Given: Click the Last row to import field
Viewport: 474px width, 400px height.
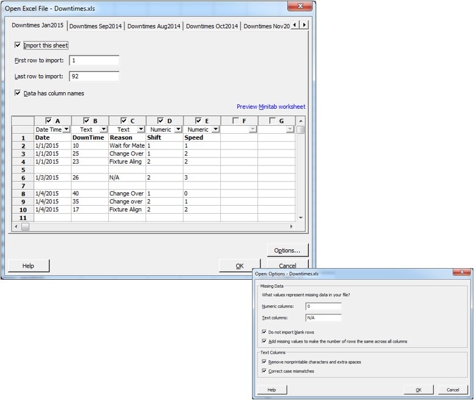Looking at the screenshot, I should pos(94,76).
